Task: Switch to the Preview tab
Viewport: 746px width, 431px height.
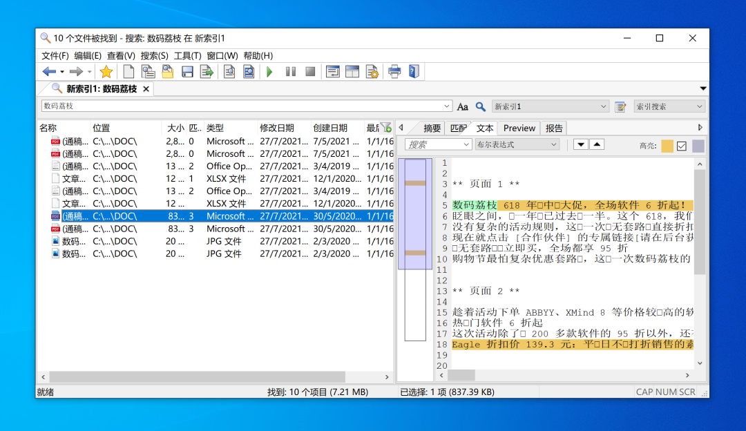Action: (x=519, y=128)
